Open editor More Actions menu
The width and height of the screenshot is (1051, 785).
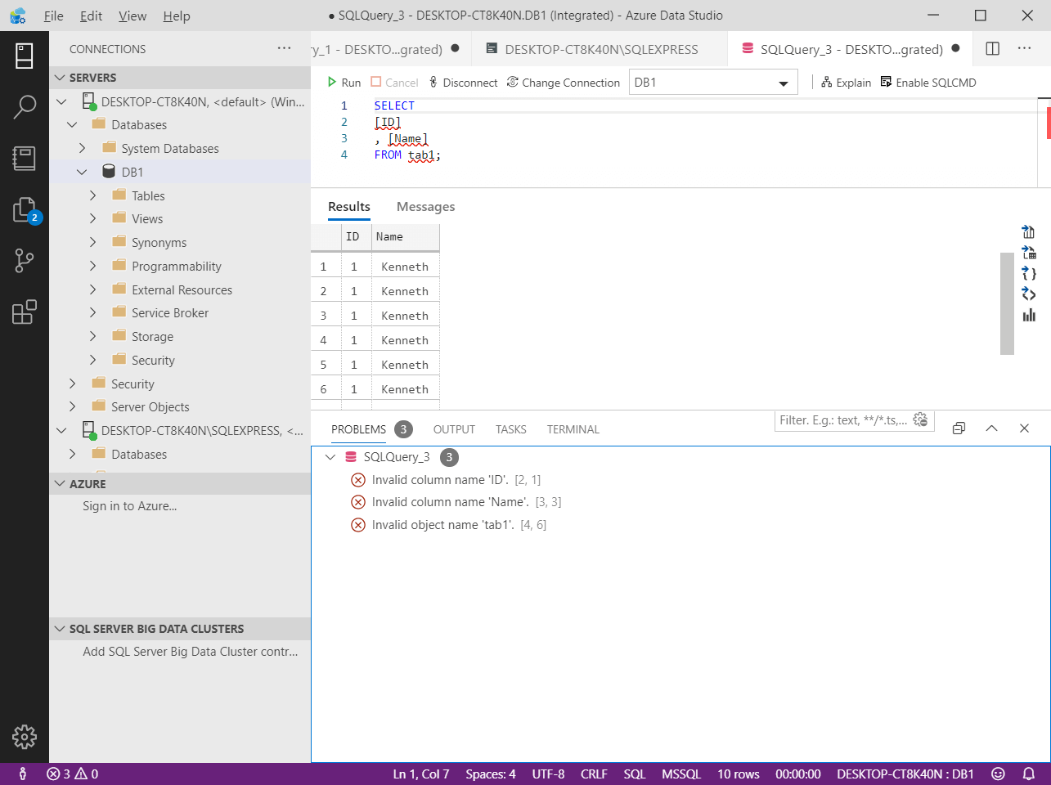[x=1024, y=49]
